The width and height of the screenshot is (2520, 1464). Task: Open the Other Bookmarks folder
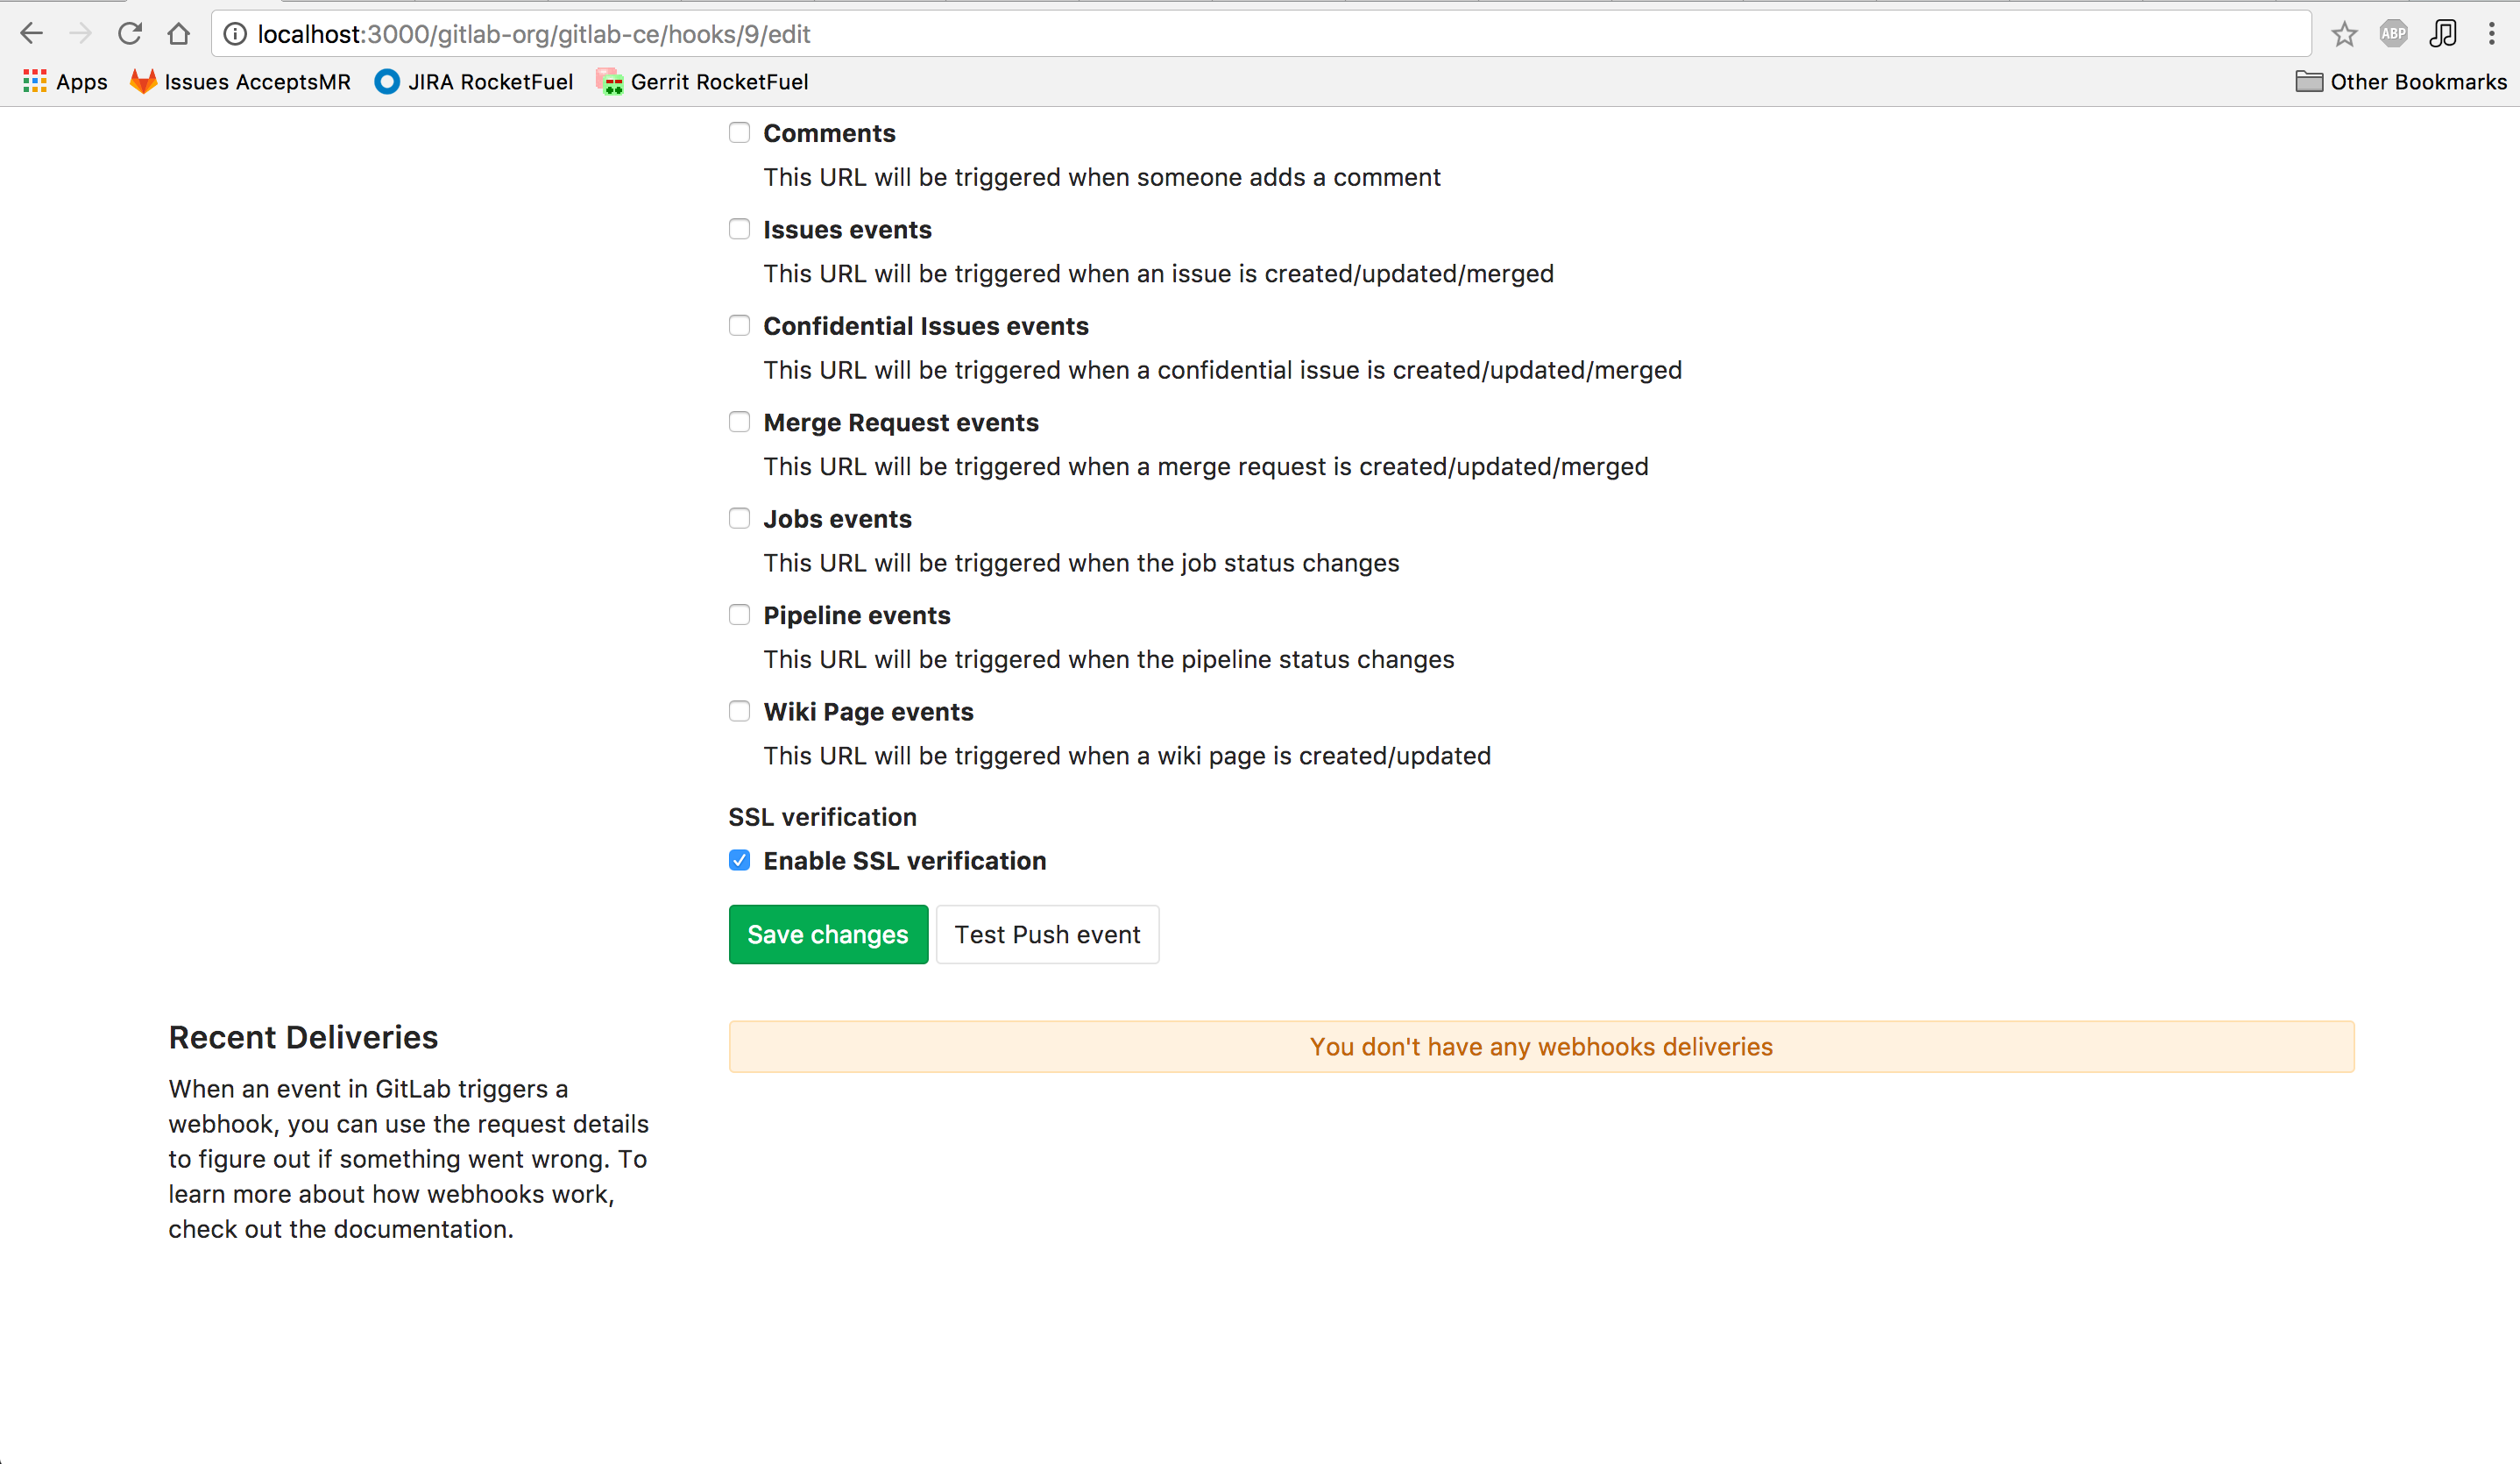(2401, 82)
